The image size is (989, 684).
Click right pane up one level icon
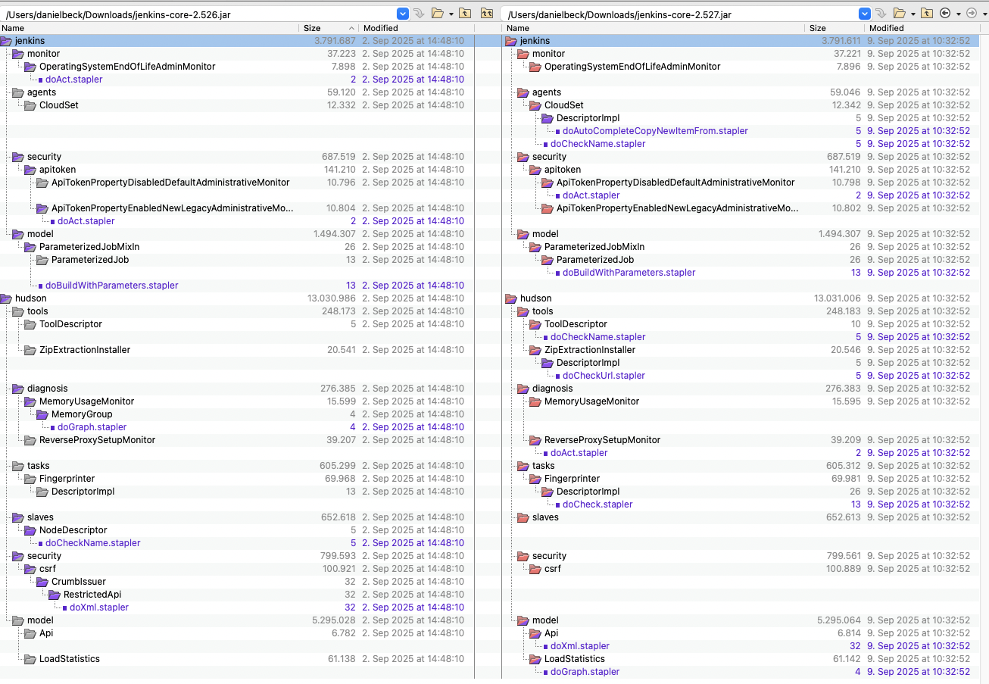(x=927, y=14)
